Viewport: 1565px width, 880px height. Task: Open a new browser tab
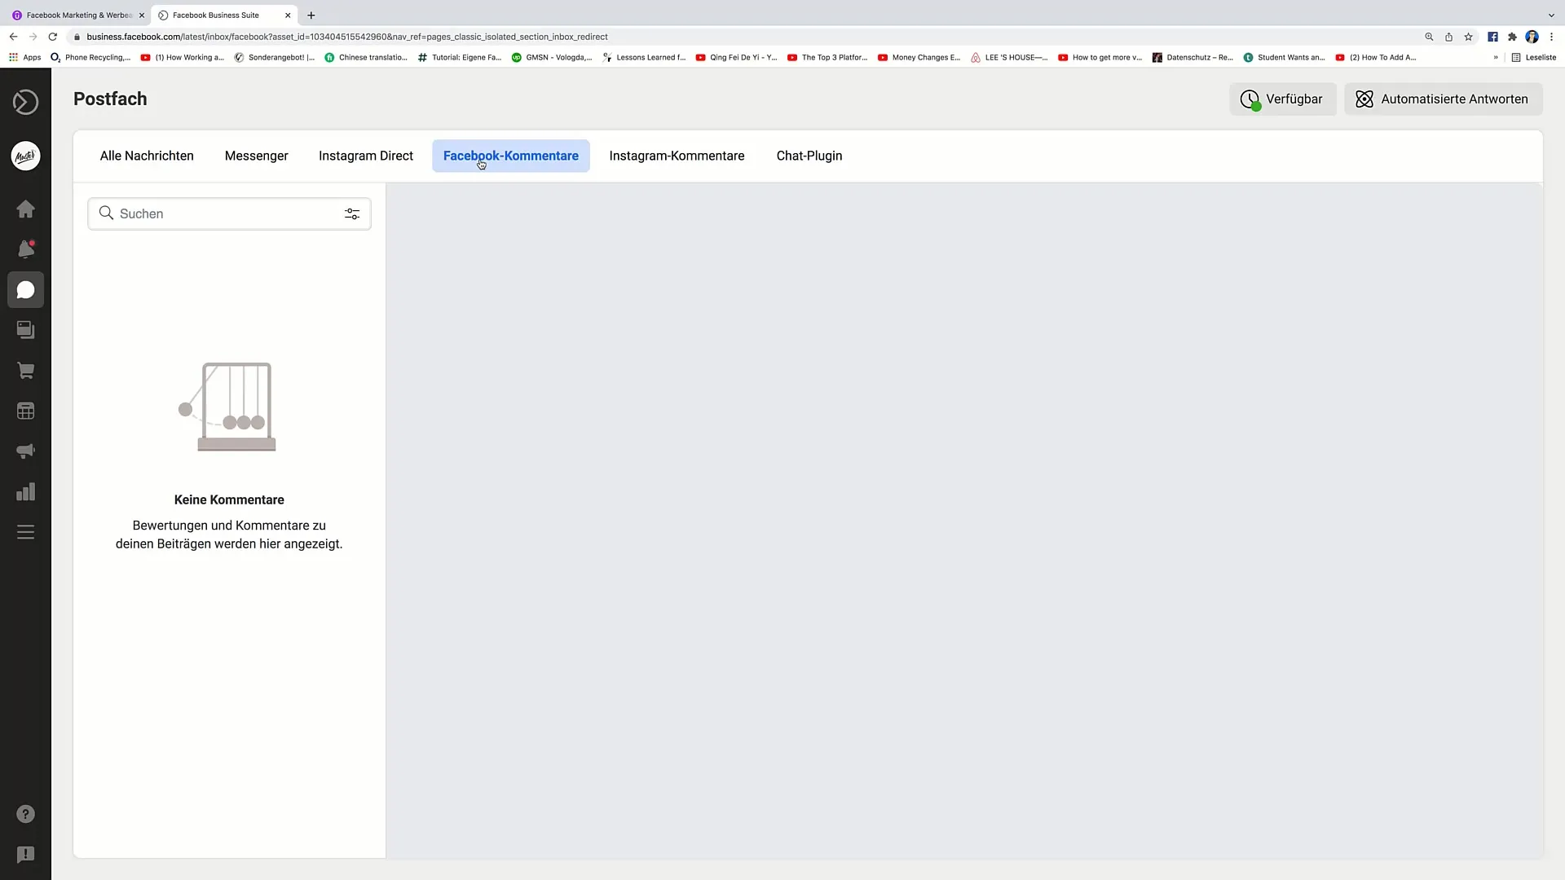[x=311, y=15]
